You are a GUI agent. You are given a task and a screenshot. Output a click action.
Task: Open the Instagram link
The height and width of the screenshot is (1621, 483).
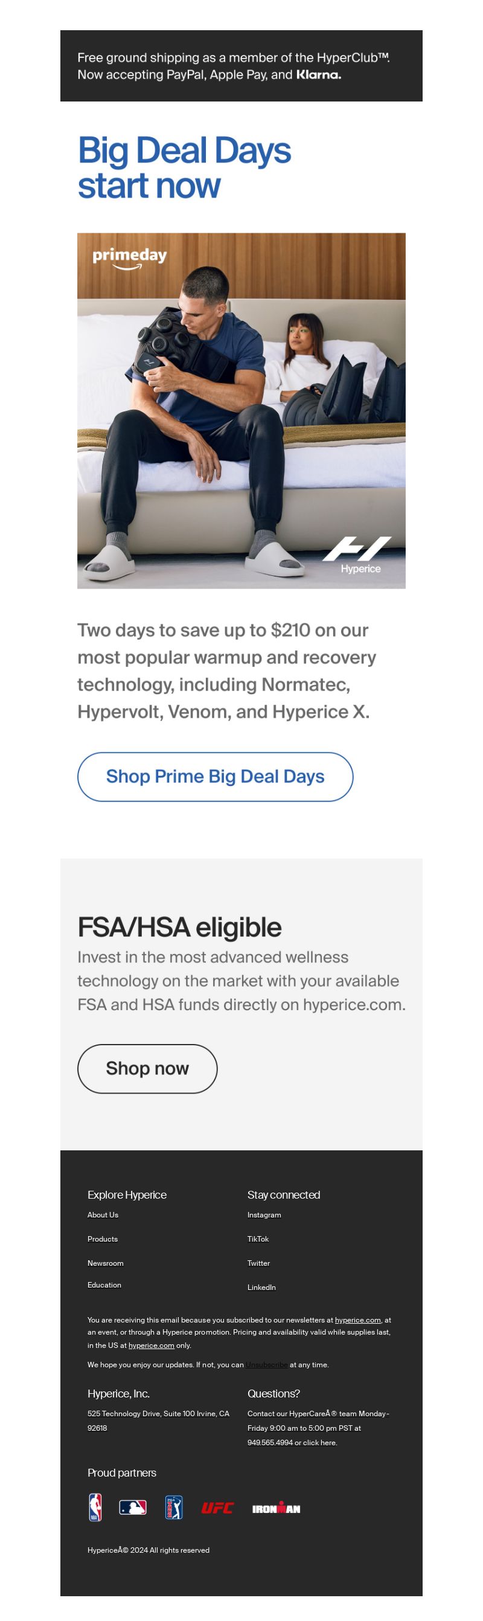point(264,1215)
